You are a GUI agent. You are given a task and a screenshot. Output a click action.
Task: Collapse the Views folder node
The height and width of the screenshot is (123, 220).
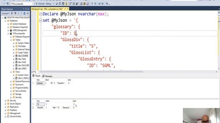click(x=11, y=72)
